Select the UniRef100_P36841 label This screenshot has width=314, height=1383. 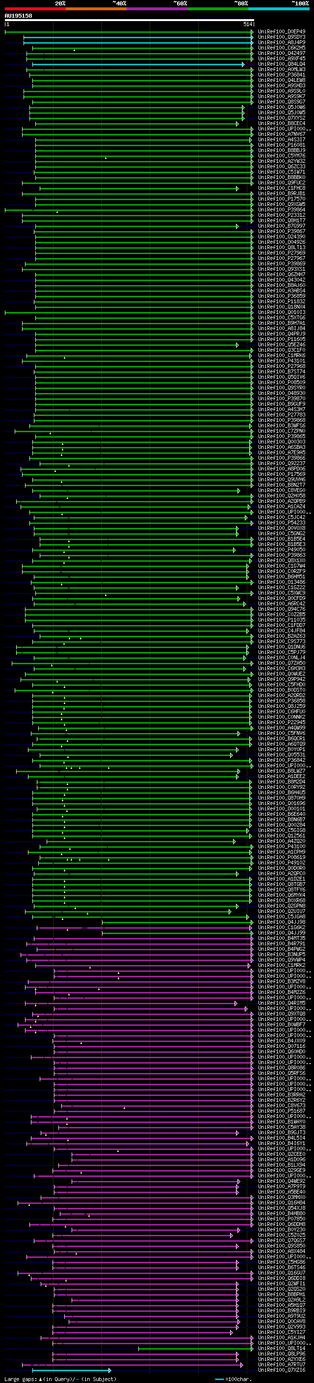(282, 75)
